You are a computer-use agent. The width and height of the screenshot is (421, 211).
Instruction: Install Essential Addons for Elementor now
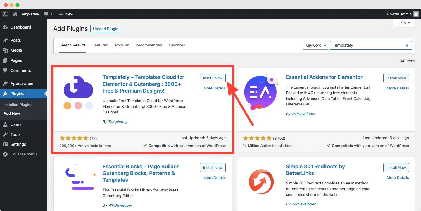[396, 78]
